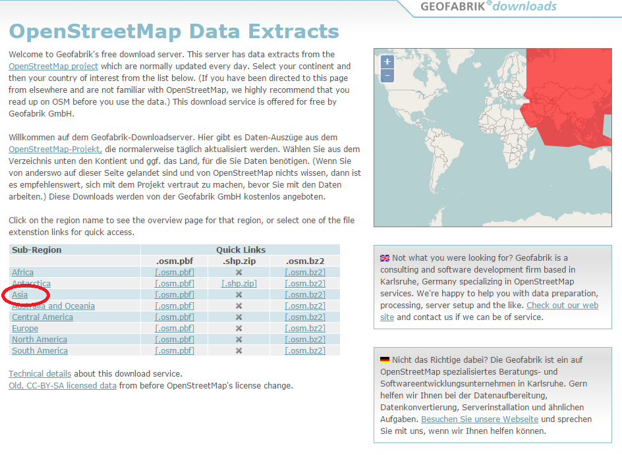Screen dimensions: 622x455
Task: Follow the 'Check out our web site' link
Action: 562,305
